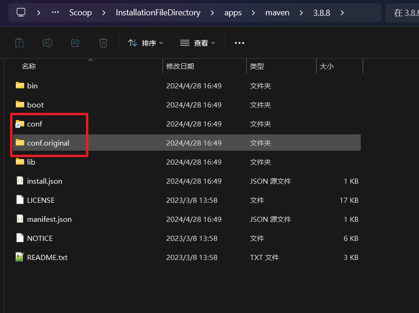Open the 查看 view dropdown

[197, 43]
